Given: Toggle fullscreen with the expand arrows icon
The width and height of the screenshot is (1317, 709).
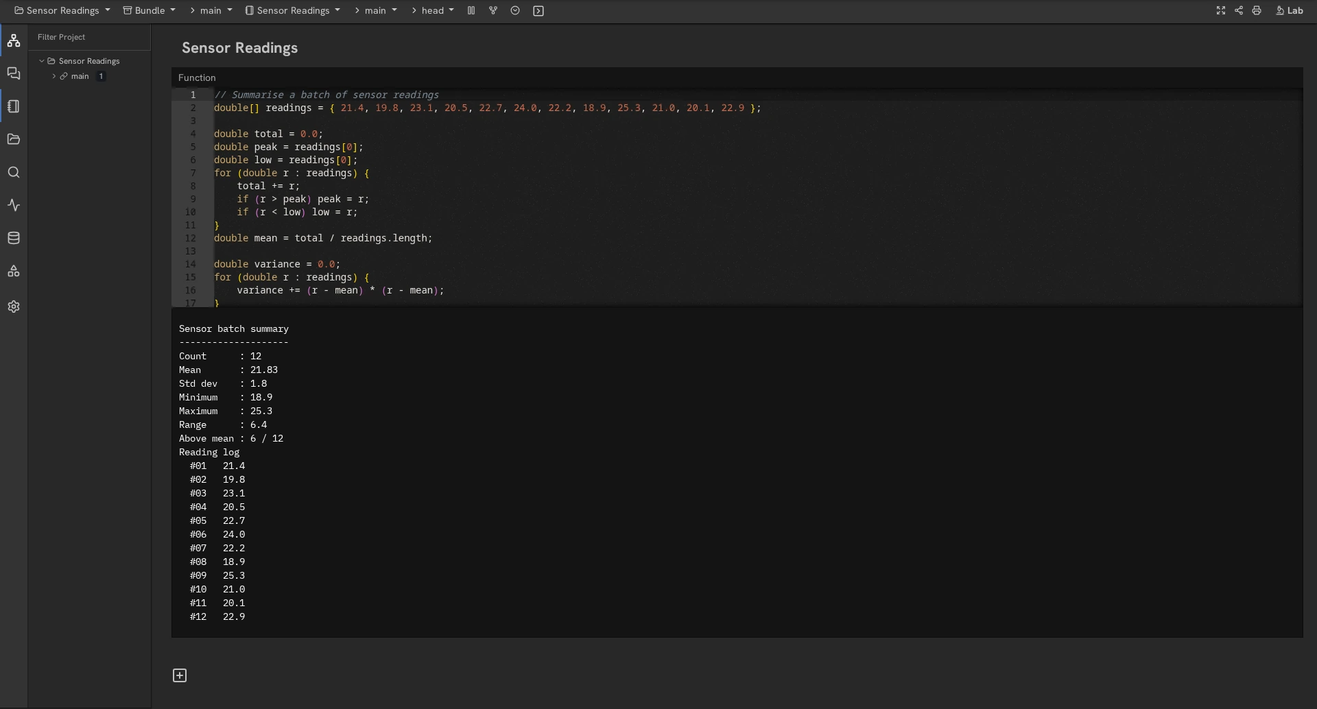Looking at the screenshot, I should coord(1221,10).
